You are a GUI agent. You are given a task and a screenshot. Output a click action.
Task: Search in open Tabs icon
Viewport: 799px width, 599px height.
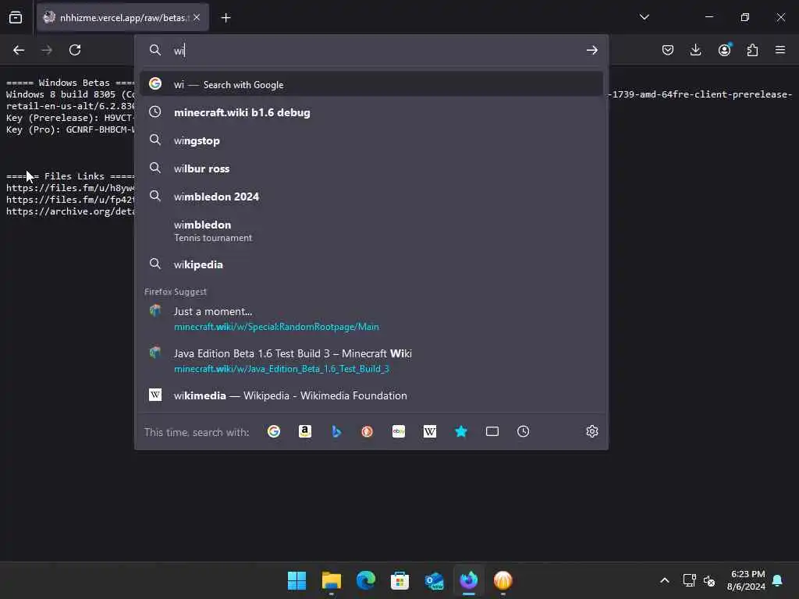(492, 431)
